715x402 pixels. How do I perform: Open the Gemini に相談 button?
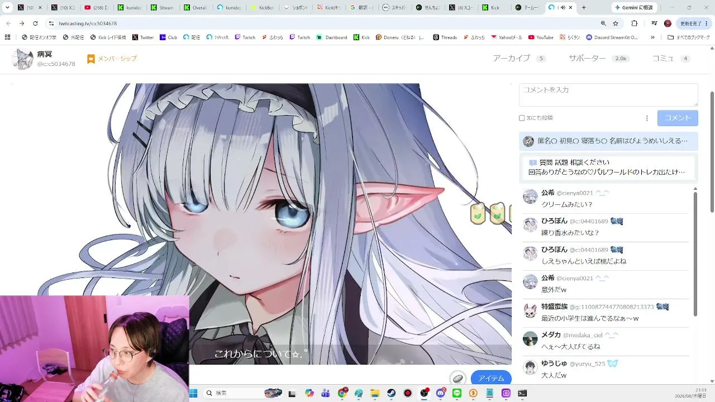point(633,8)
